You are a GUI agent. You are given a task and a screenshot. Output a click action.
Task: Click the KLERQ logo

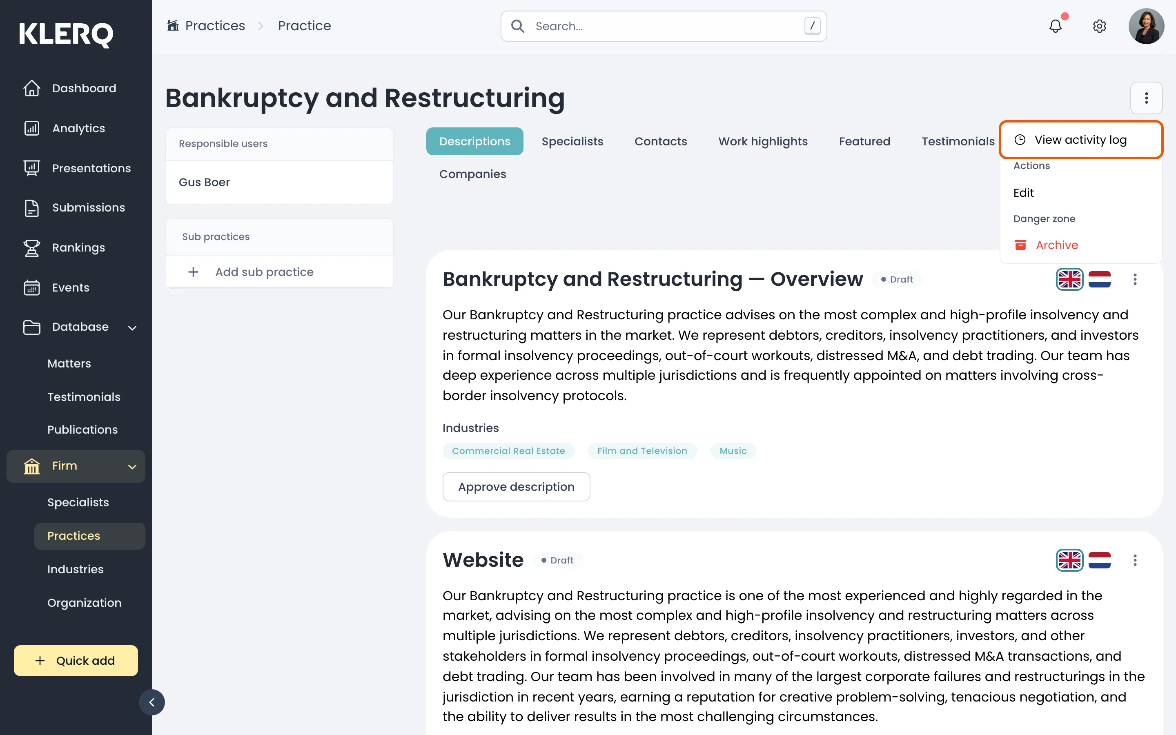[x=66, y=35]
